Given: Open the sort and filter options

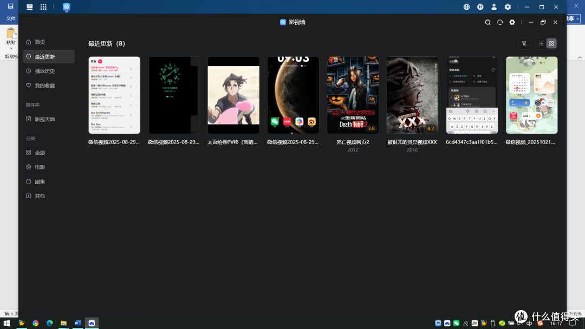Looking at the screenshot, I should [524, 44].
